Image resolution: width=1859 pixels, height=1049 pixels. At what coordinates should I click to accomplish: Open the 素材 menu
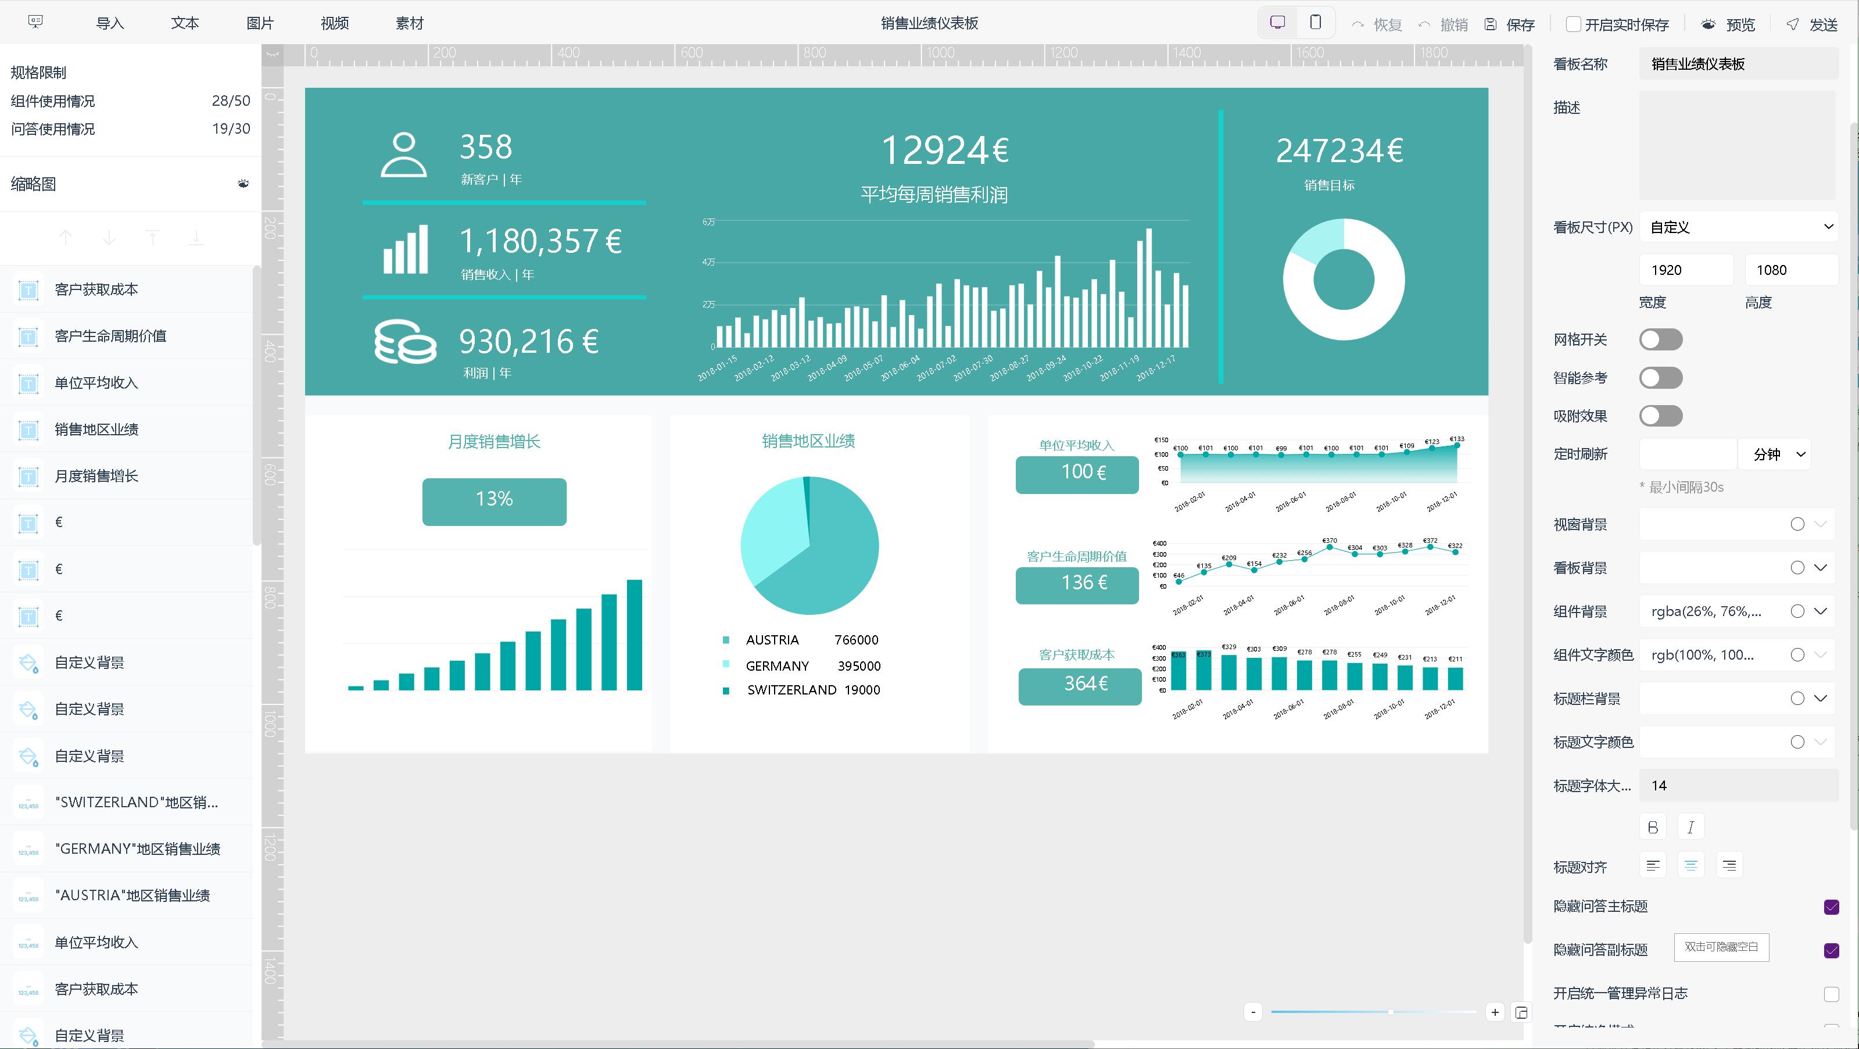409,23
